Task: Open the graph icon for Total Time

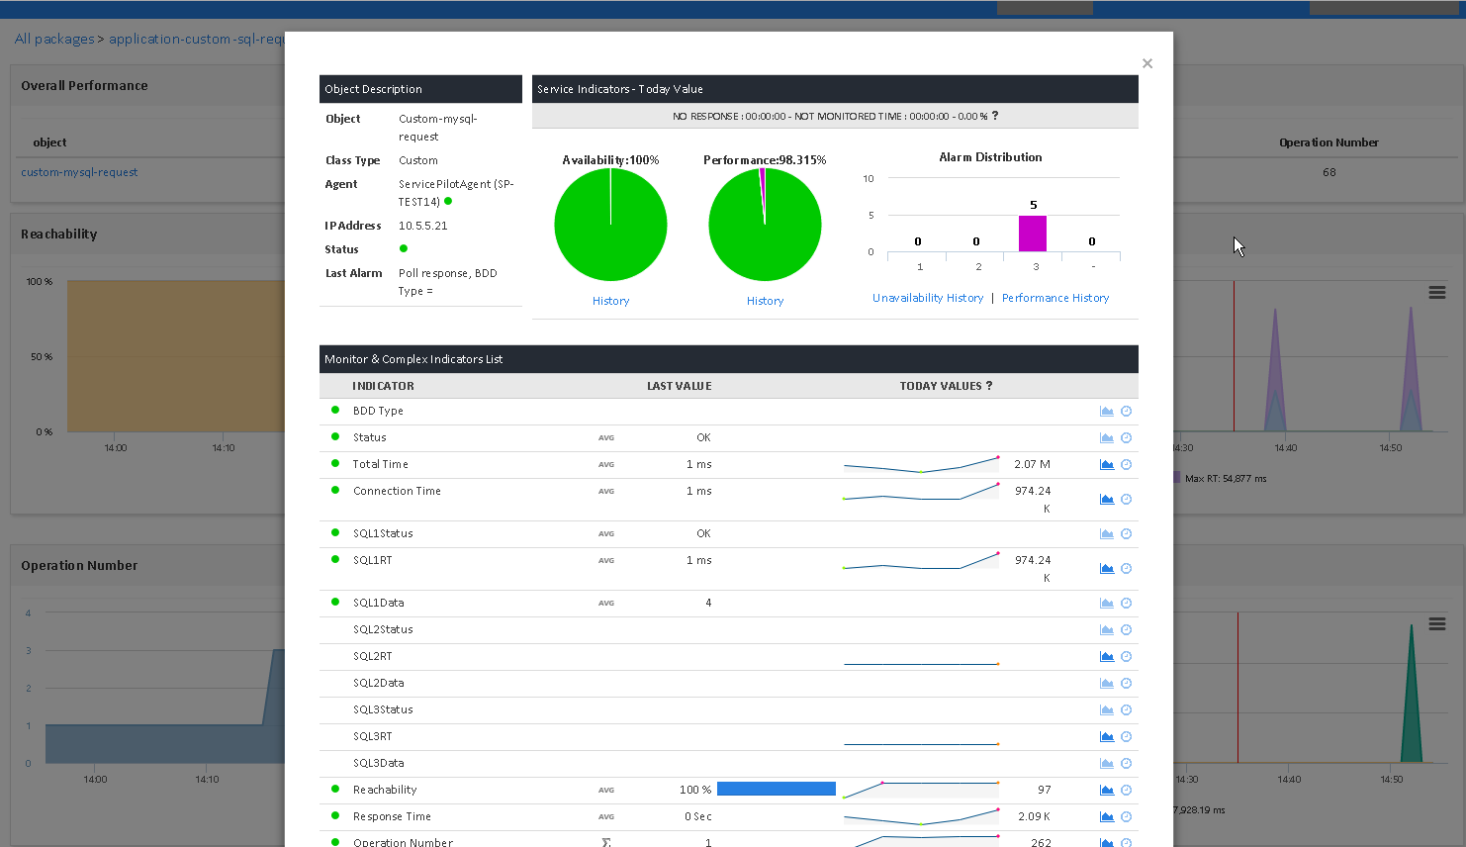Action: (1107, 465)
